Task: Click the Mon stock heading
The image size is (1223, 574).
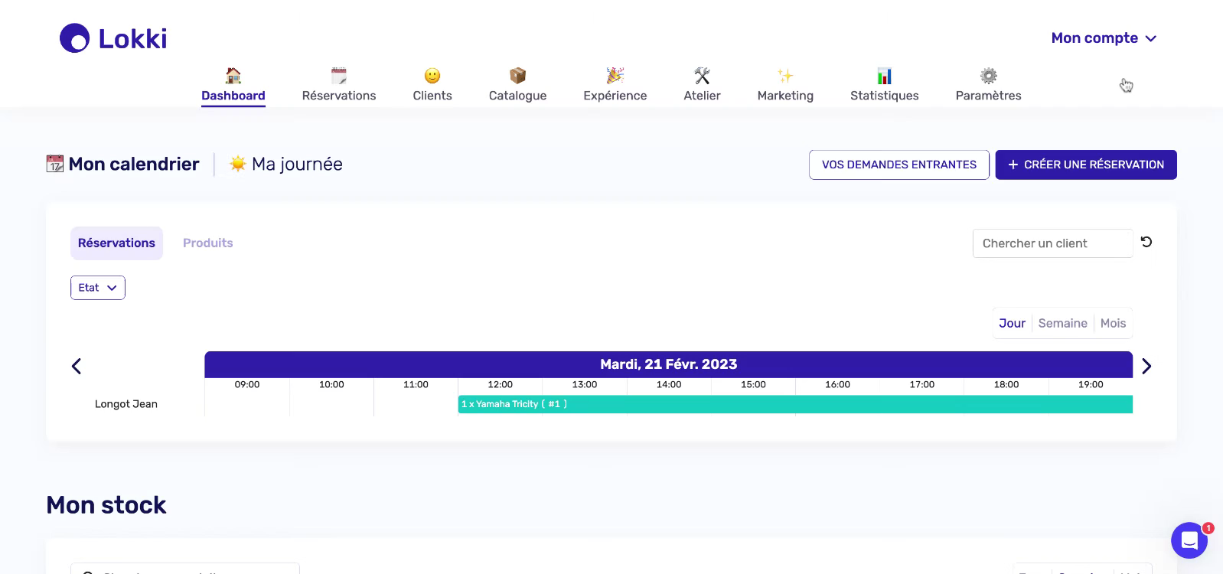Action: point(106,505)
